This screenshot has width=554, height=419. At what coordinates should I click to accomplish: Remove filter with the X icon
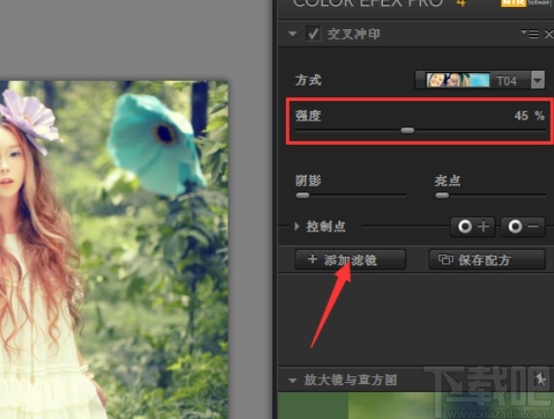pyautogui.click(x=549, y=34)
